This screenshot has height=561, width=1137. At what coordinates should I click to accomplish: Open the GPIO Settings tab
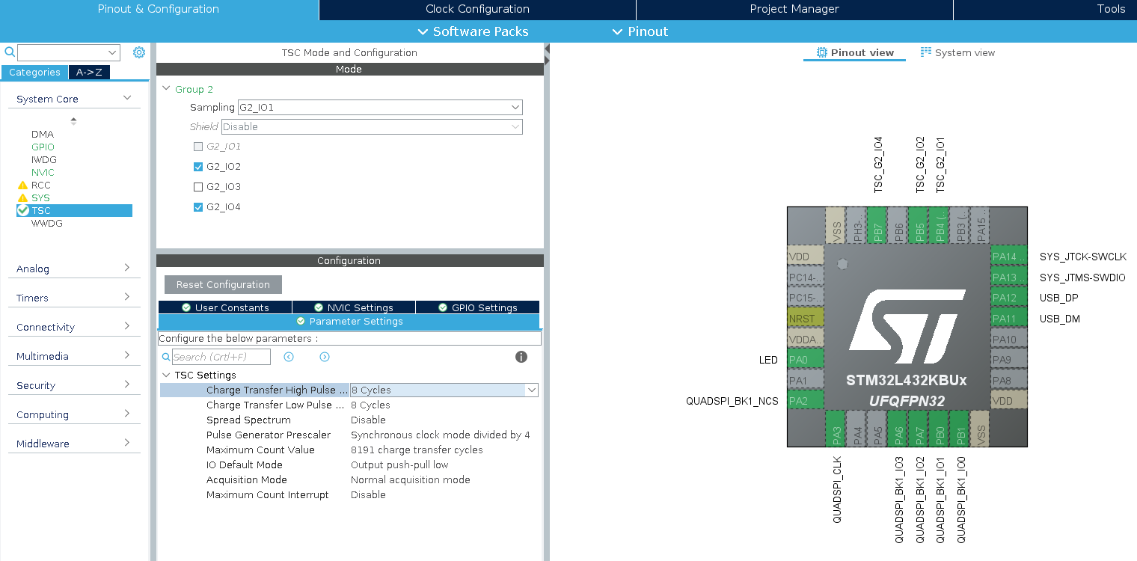[477, 307]
